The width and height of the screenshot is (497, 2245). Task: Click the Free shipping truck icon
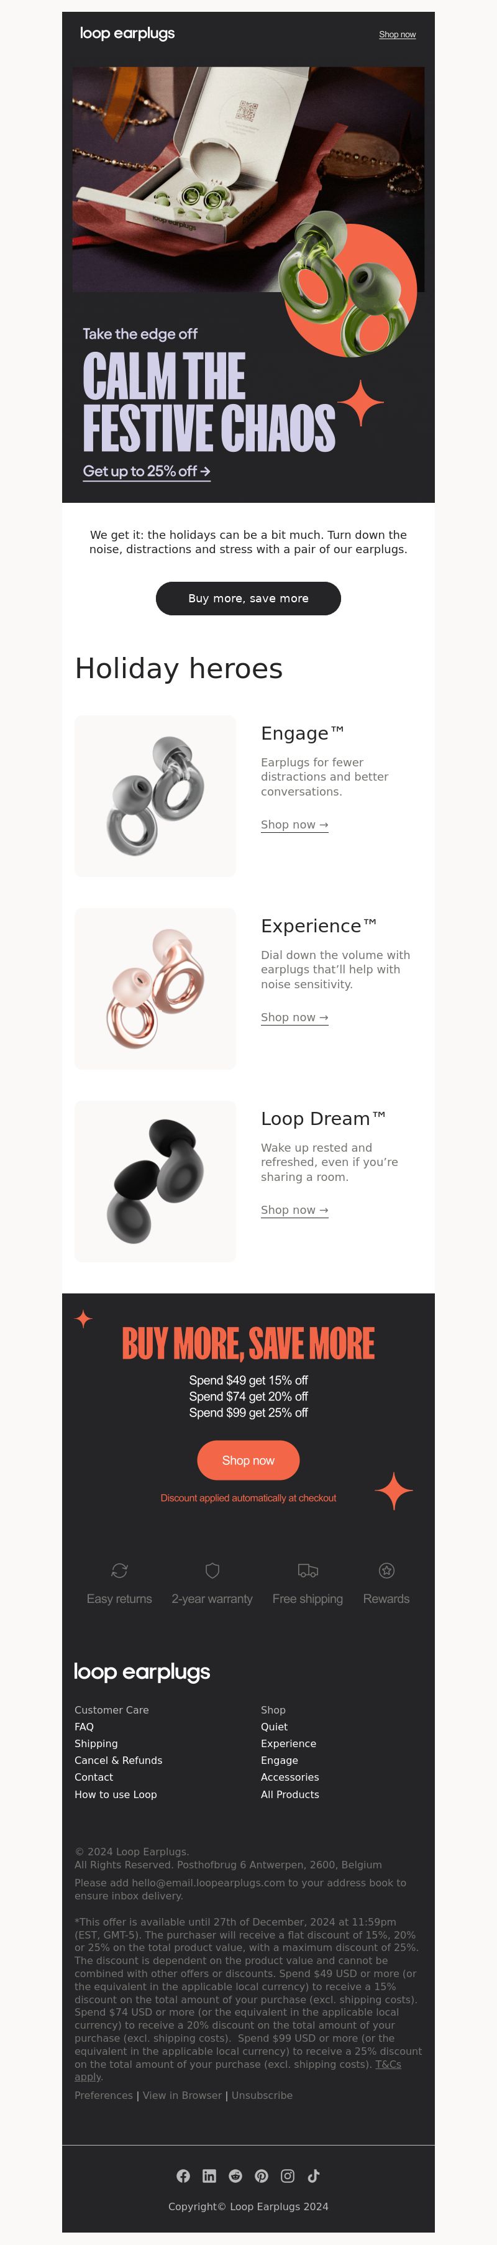coord(308,1569)
